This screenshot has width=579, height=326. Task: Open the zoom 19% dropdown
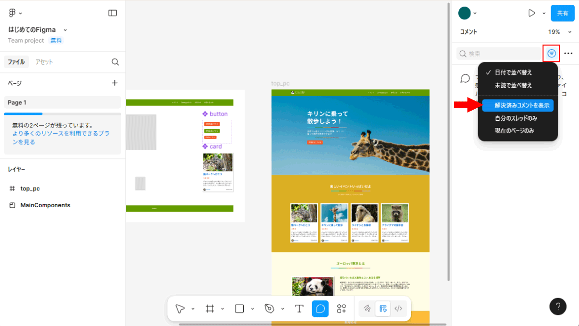pos(560,32)
